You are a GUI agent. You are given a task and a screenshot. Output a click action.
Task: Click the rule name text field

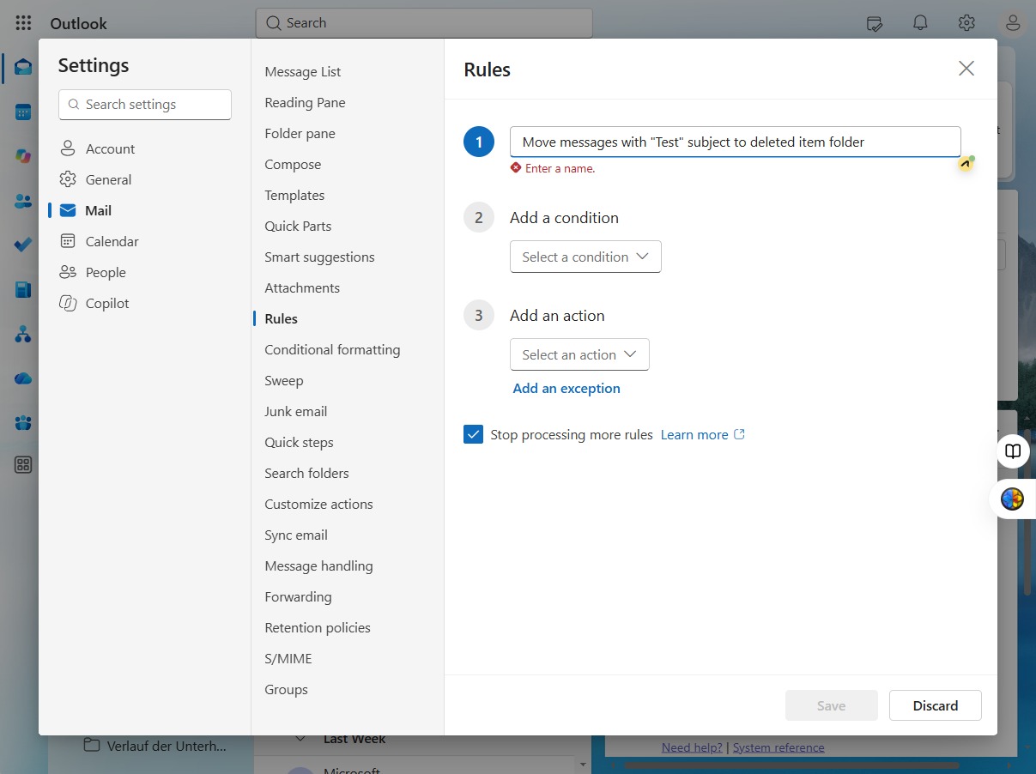click(x=736, y=142)
